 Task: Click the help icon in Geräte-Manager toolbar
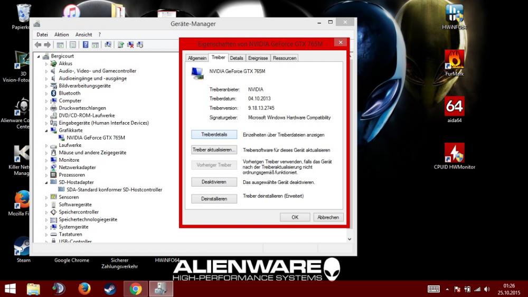pos(85,45)
